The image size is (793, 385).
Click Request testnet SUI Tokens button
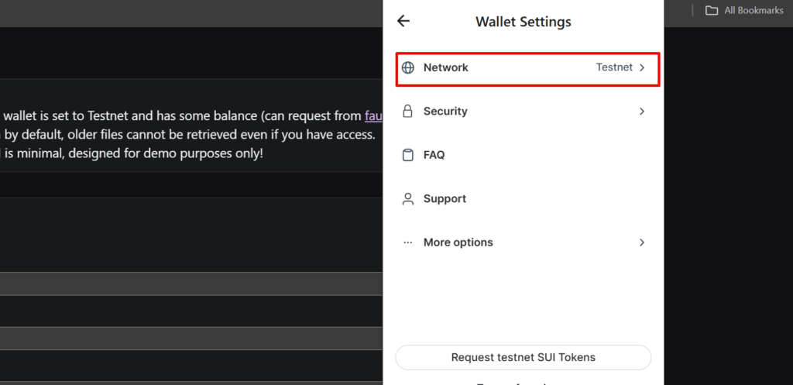pyautogui.click(x=524, y=357)
